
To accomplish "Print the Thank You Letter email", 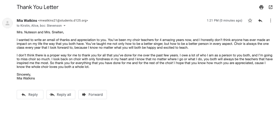I will click(x=261, y=7).
